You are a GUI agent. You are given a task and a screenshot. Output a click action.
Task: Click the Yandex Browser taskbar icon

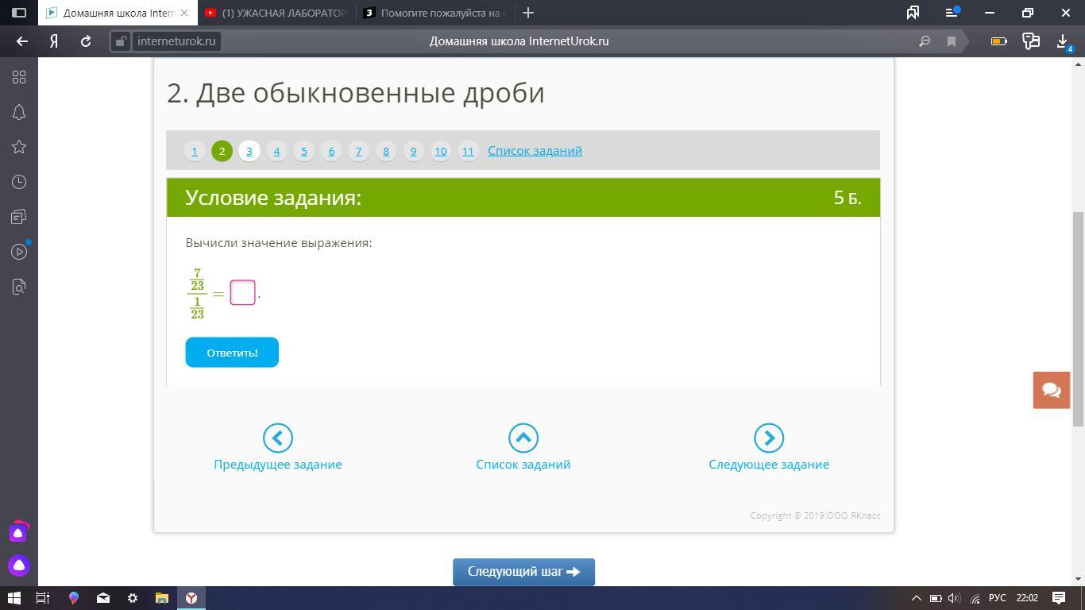(x=191, y=598)
